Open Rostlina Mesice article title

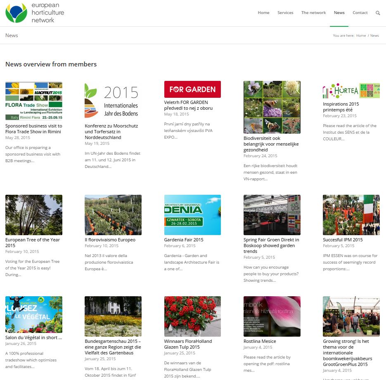tap(260, 341)
